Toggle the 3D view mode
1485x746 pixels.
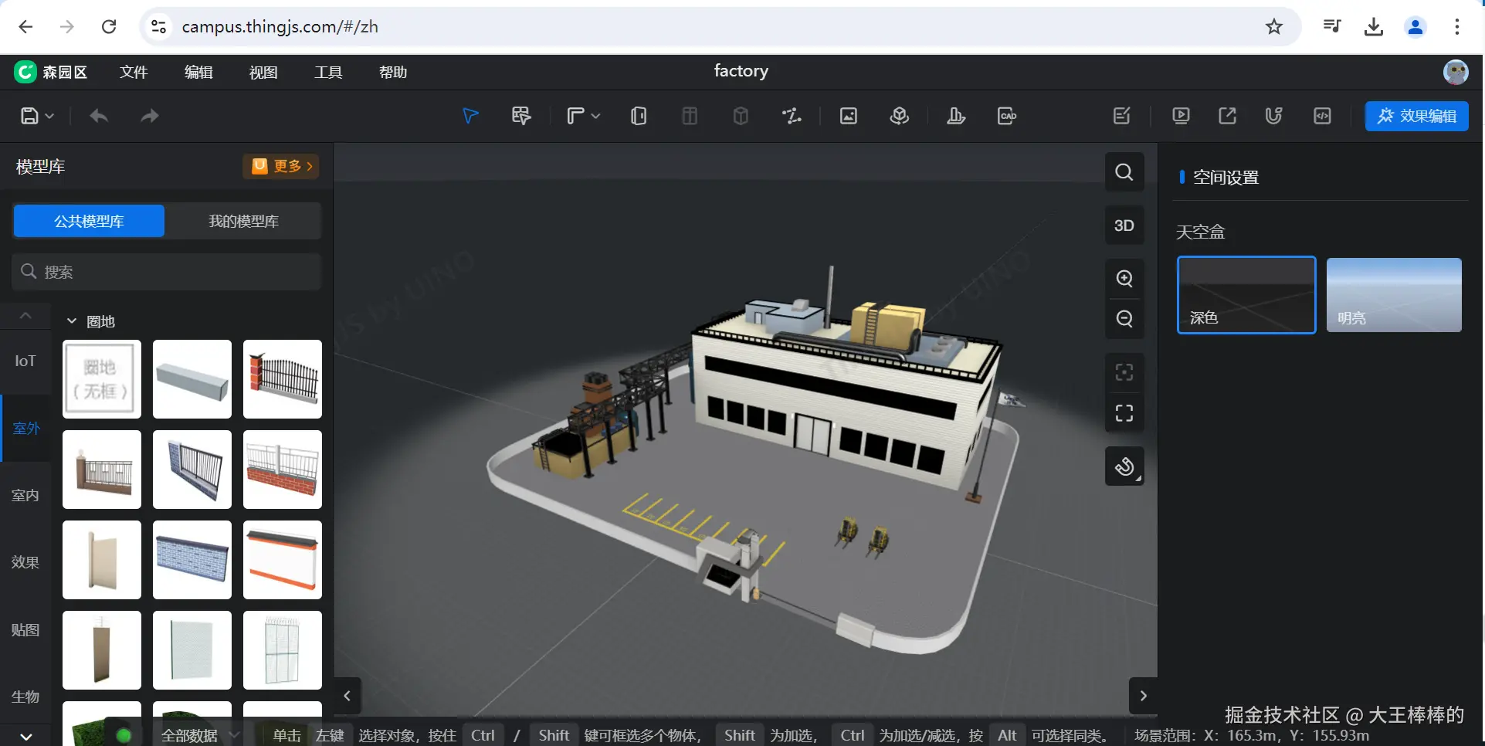click(1124, 225)
